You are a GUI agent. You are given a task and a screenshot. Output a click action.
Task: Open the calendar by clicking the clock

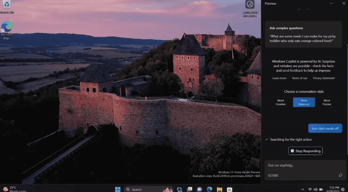click(334, 189)
